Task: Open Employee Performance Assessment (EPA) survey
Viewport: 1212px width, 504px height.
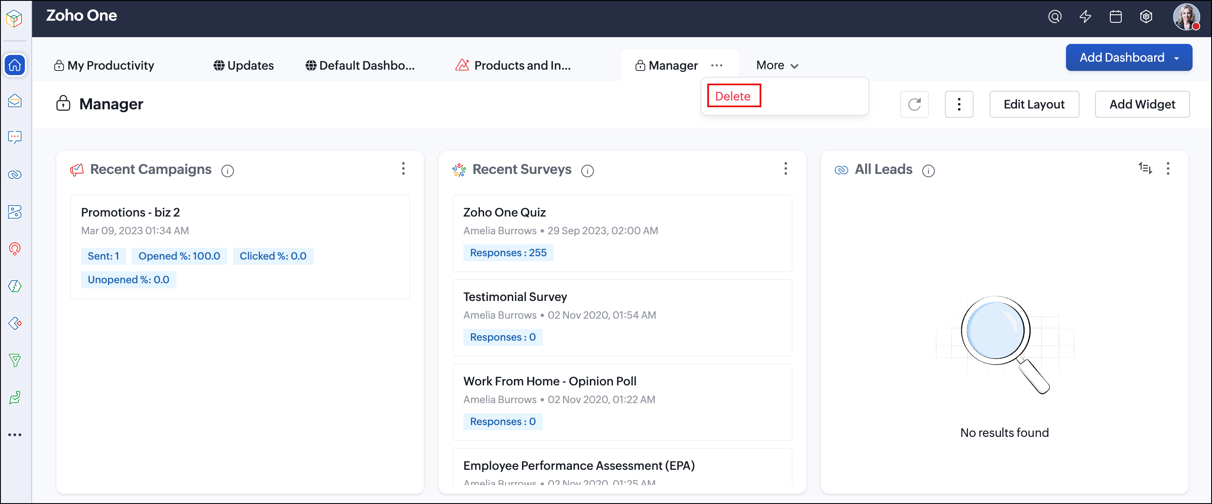Action: point(579,466)
